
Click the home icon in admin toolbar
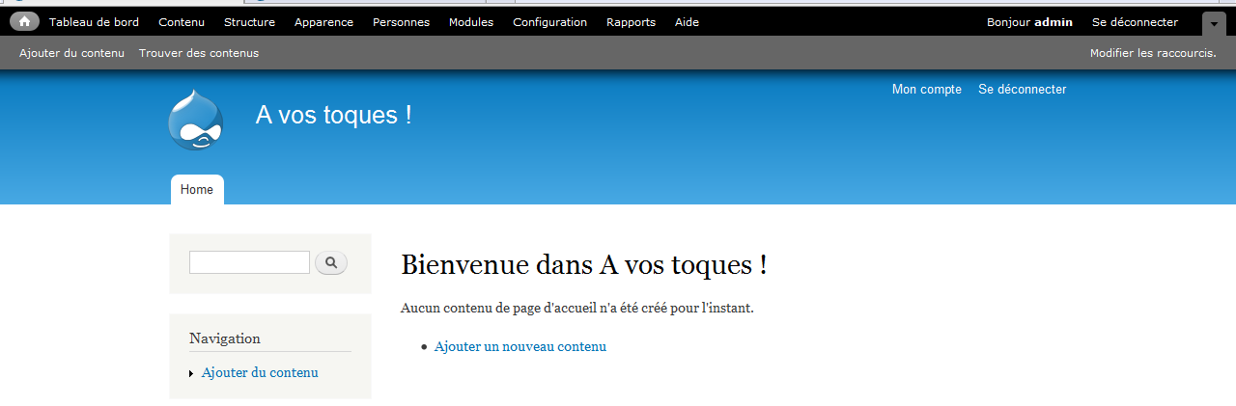24,22
